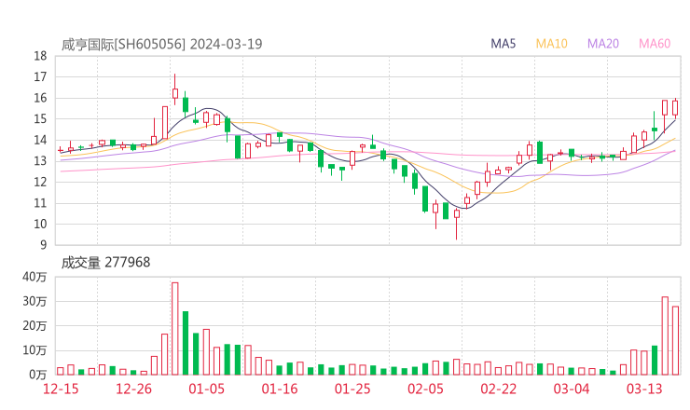This screenshot has height=410, width=690.
Task: Click the 03-13 date label
Action: click(644, 389)
